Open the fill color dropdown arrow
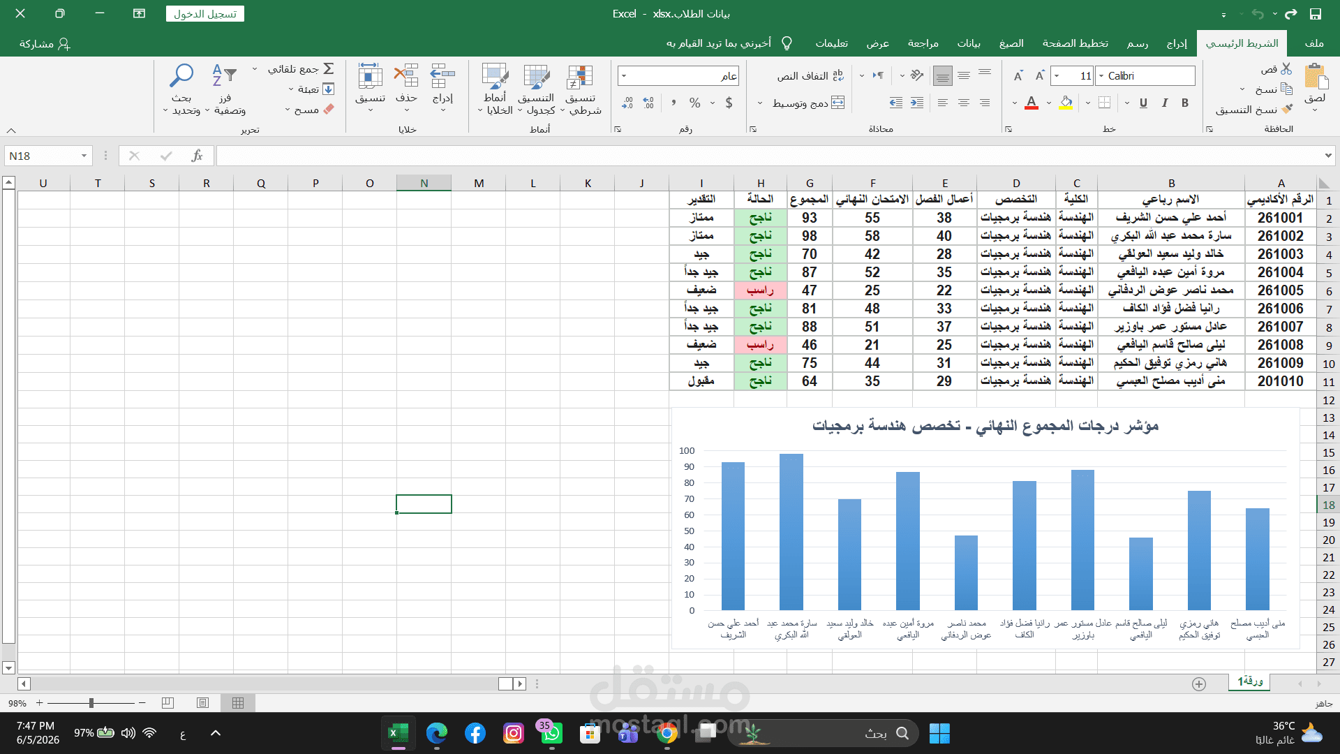The image size is (1340, 754). pos(1049,103)
